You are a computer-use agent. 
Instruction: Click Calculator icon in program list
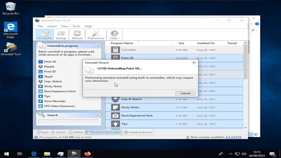click(x=115, y=50)
